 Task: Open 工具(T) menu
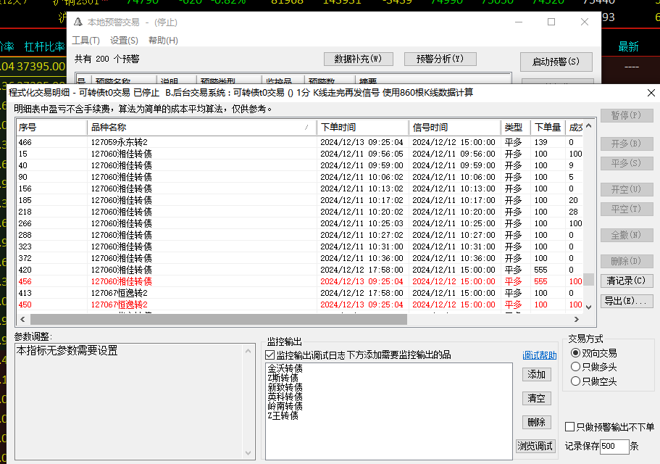tap(86, 41)
